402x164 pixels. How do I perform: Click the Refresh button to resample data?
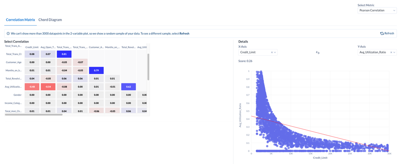387,33
